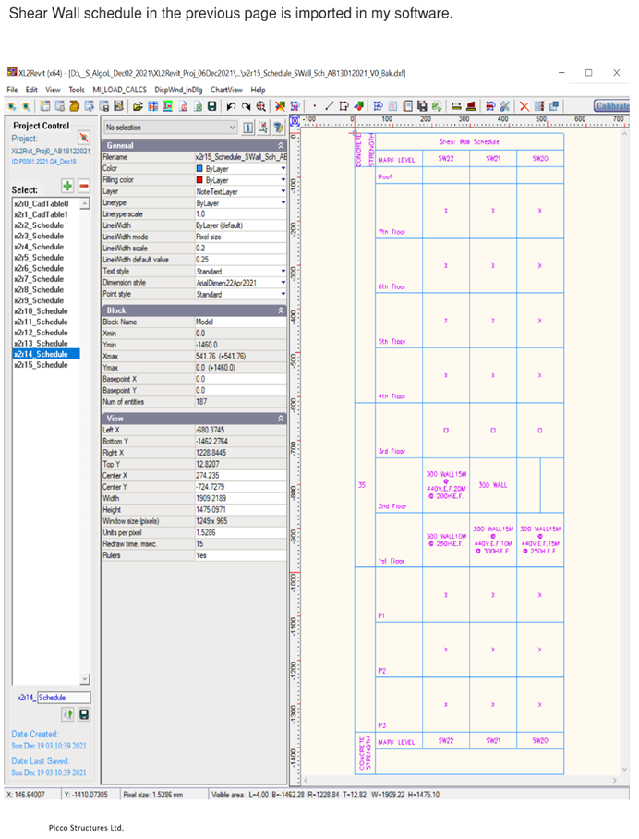Click the floppy save icon below name field

84,714
